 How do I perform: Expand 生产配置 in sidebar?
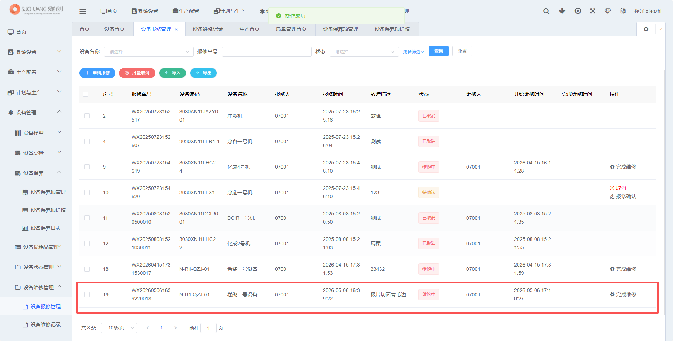pos(35,72)
